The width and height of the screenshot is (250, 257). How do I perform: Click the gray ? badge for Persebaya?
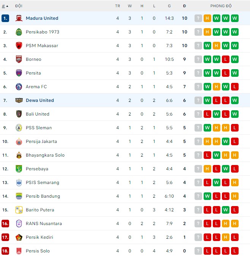[198, 169]
